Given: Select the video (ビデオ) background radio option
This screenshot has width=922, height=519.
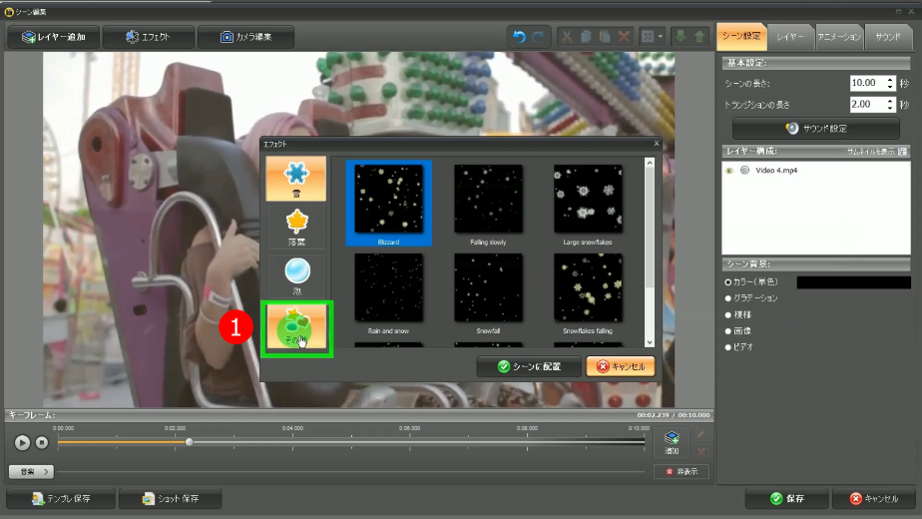Looking at the screenshot, I should tap(728, 346).
